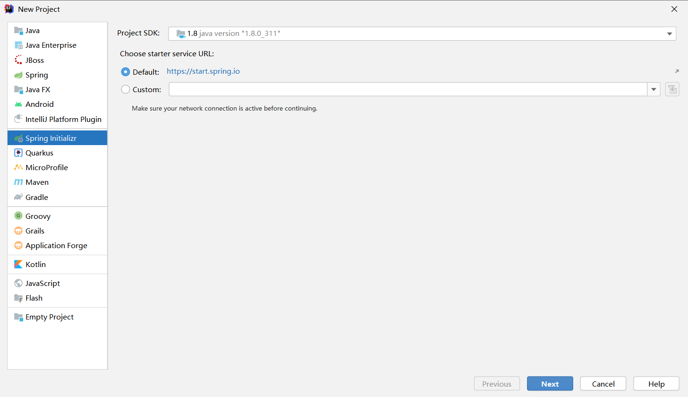Click the MicroProfile icon
Image resolution: width=688 pixels, height=397 pixels.
click(18, 167)
